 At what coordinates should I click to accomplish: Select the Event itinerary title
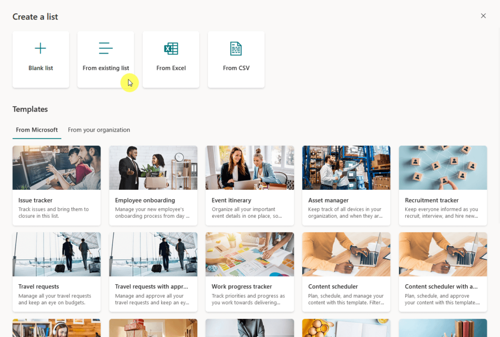231,200
